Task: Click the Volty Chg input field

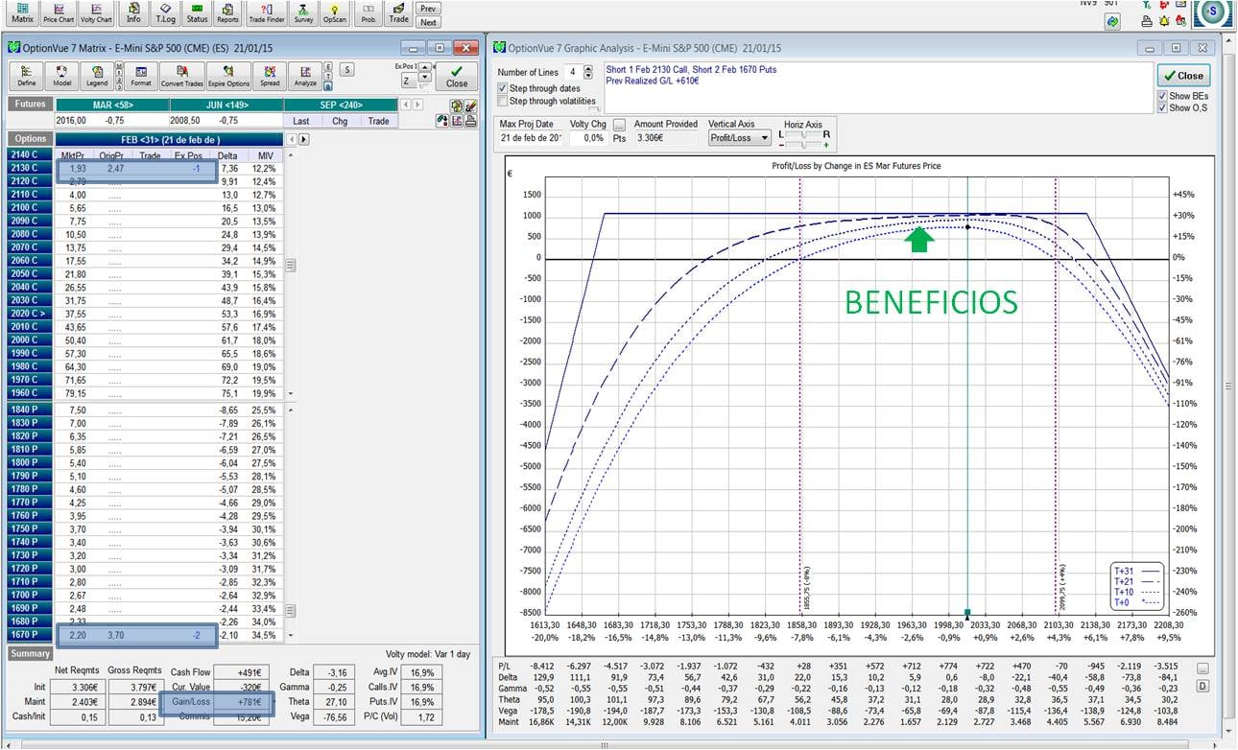Action: coord(589,138)
